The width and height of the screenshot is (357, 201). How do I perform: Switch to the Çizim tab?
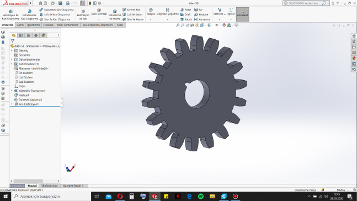pos(20,25)
